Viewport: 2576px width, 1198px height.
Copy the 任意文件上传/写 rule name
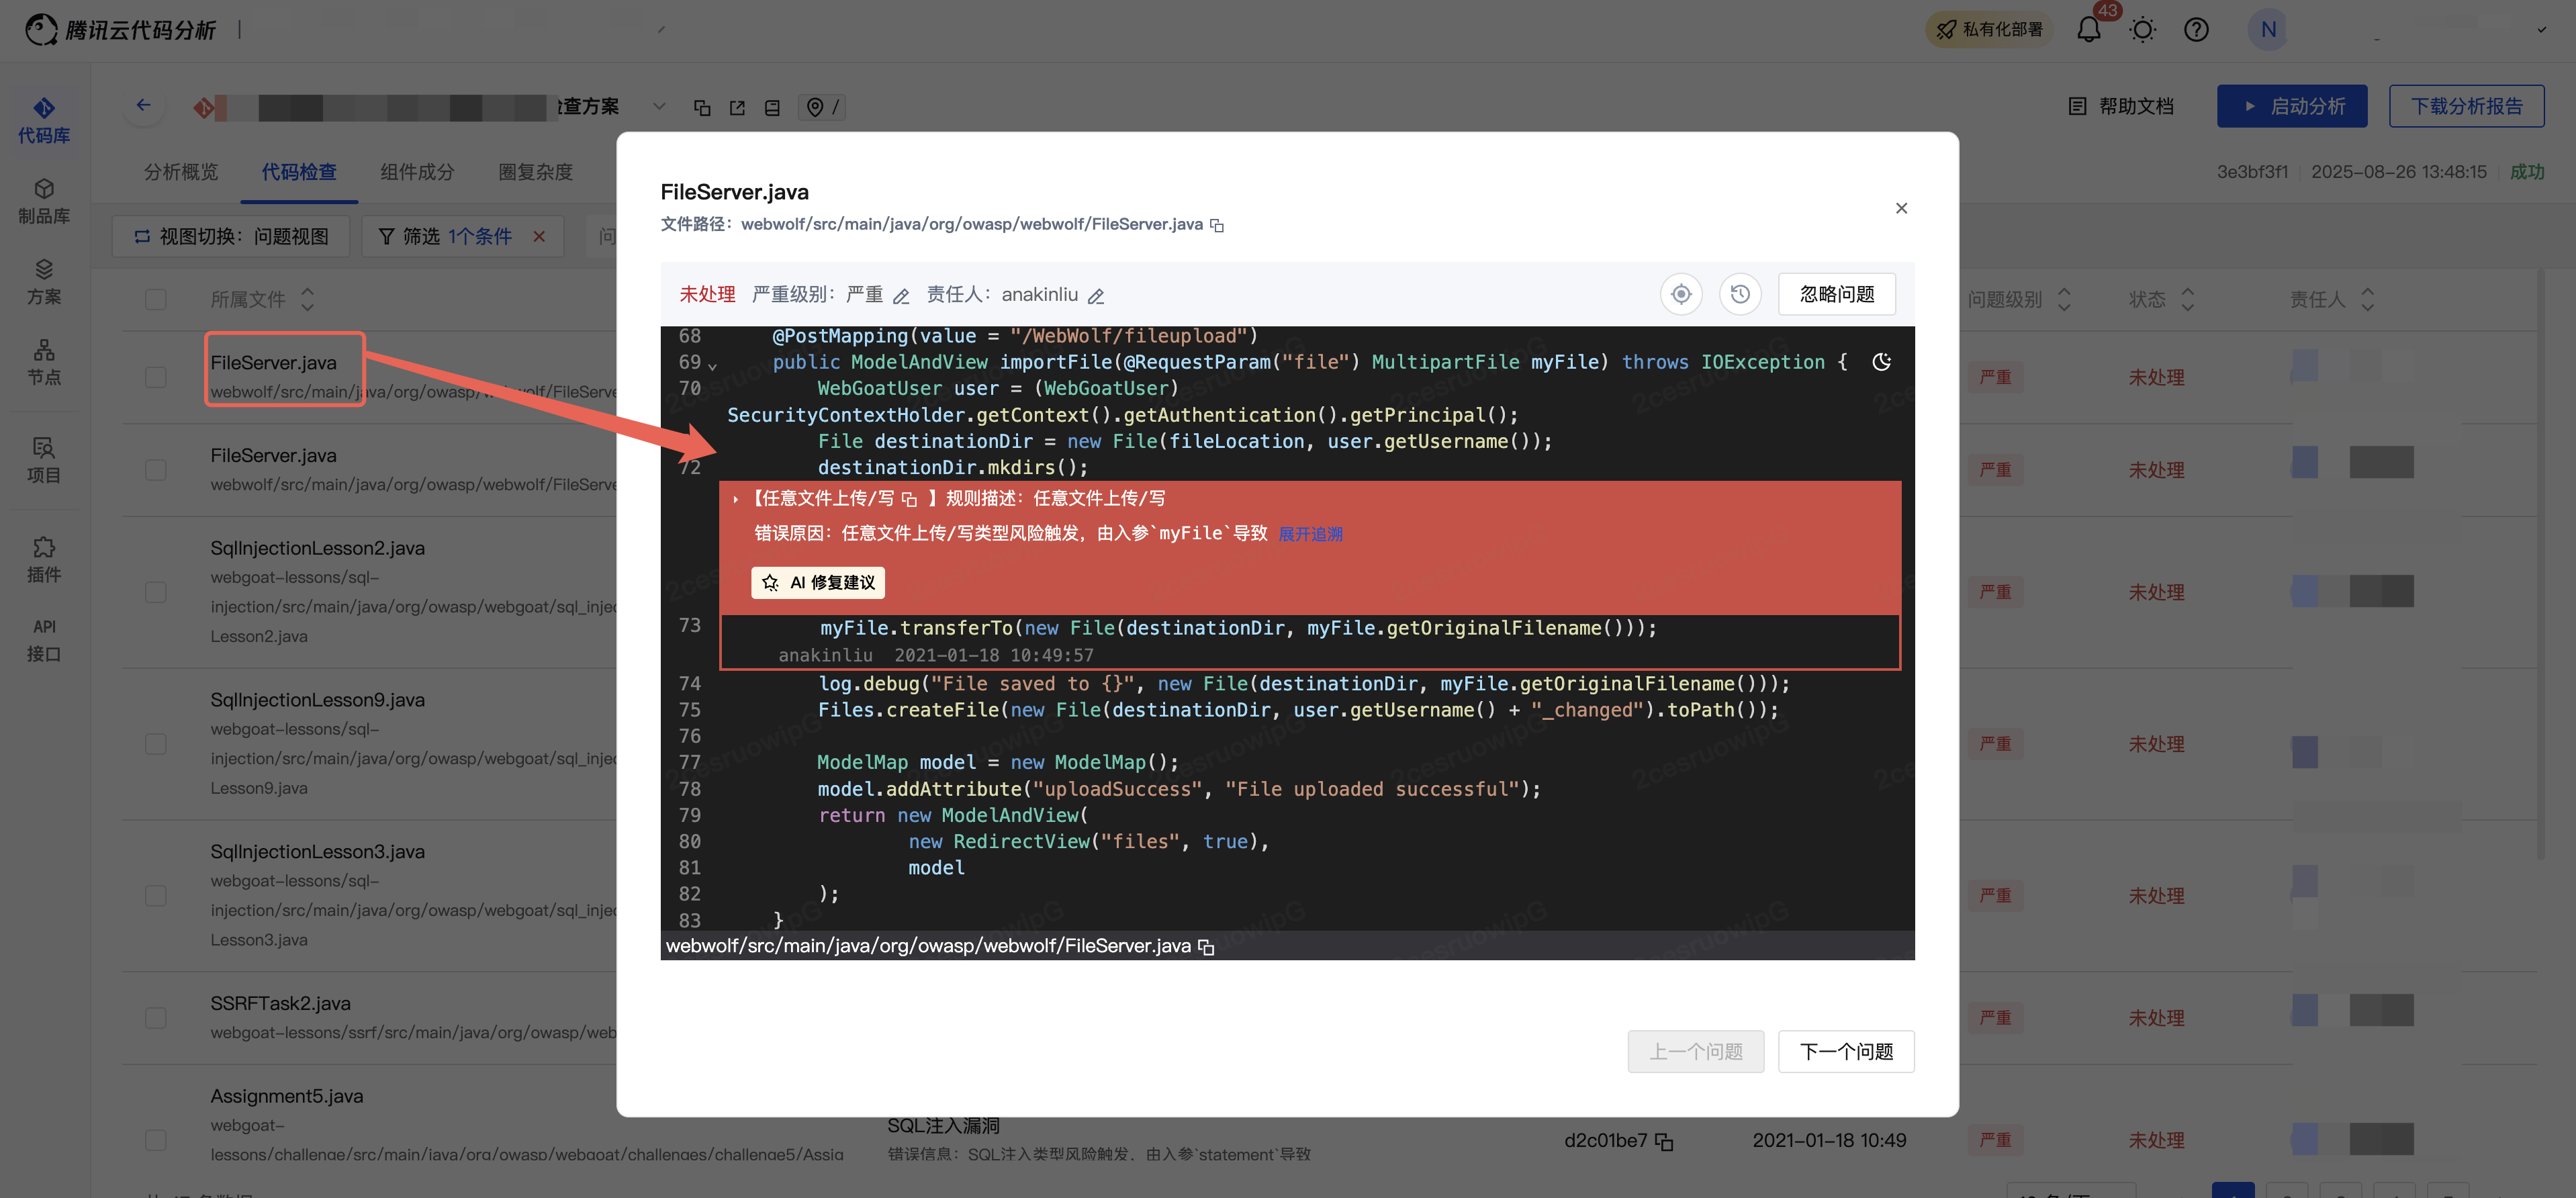(909, 499)
